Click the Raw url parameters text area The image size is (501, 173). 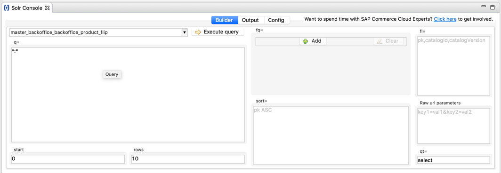click(453, 126)
